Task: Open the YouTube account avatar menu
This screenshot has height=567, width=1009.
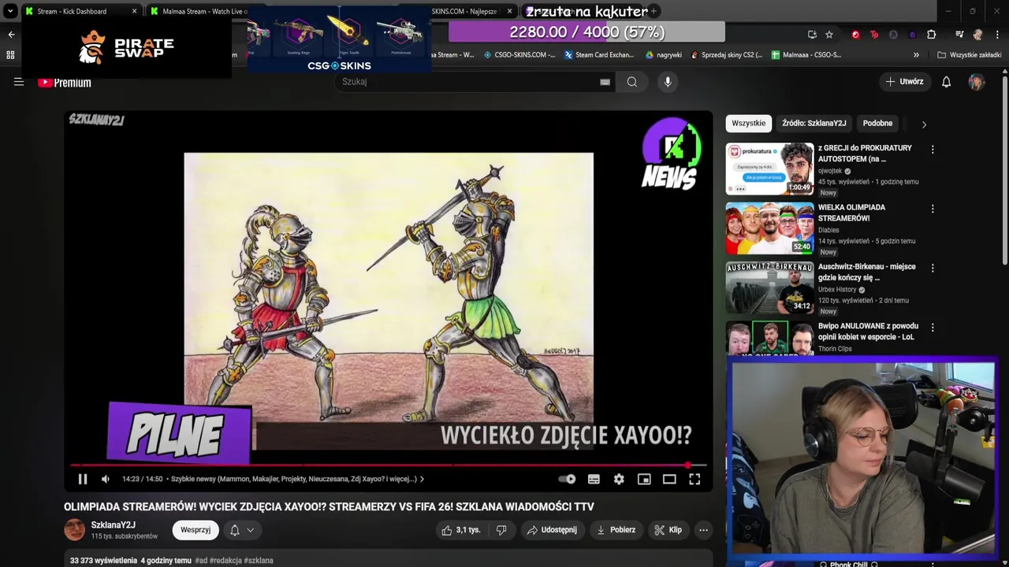Action: [x=977, y=82]
